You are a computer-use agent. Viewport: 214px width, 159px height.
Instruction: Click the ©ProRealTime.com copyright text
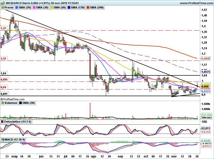click(x=13, y=99)
